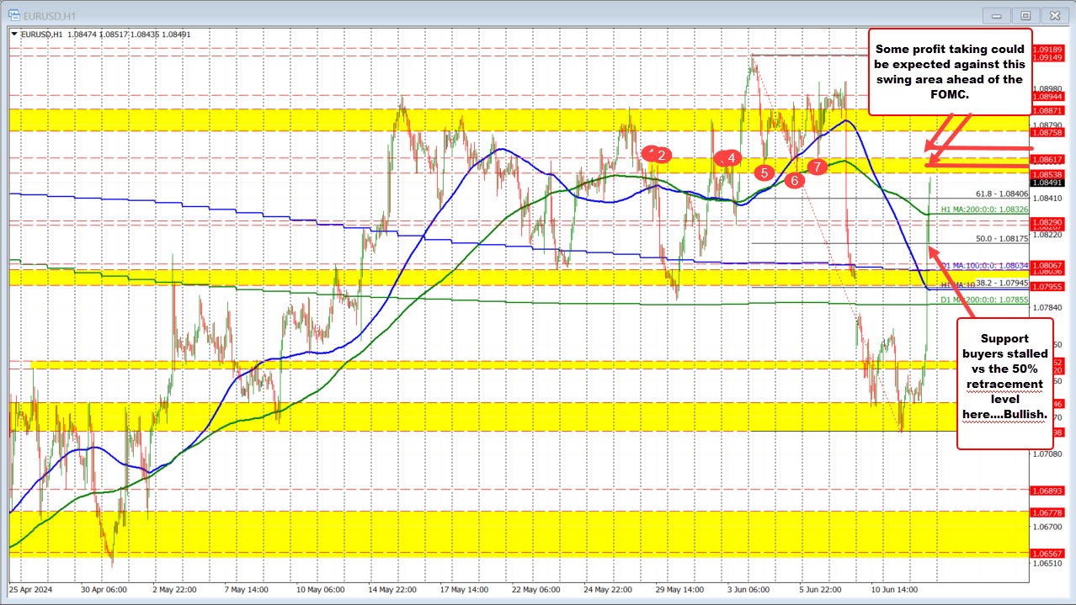
Task: Restore down the chart window
Action: [x=1025, y=14]
